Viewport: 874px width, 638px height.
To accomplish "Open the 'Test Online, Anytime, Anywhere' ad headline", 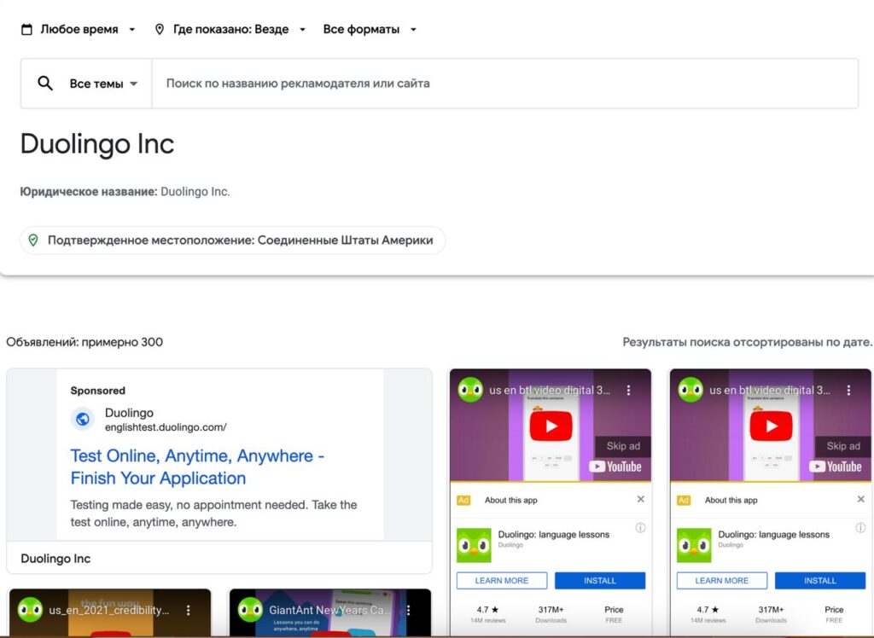I will tap(197, 467).
